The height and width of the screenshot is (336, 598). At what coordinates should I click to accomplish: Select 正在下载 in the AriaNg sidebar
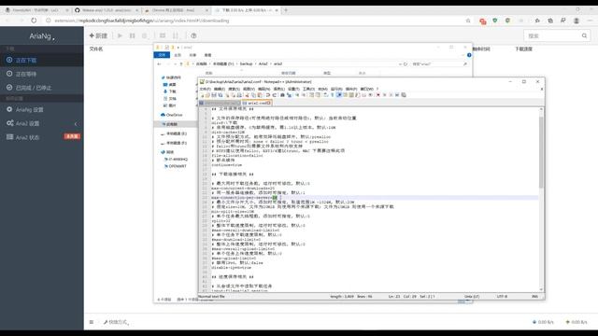click(x=42, y=60)
